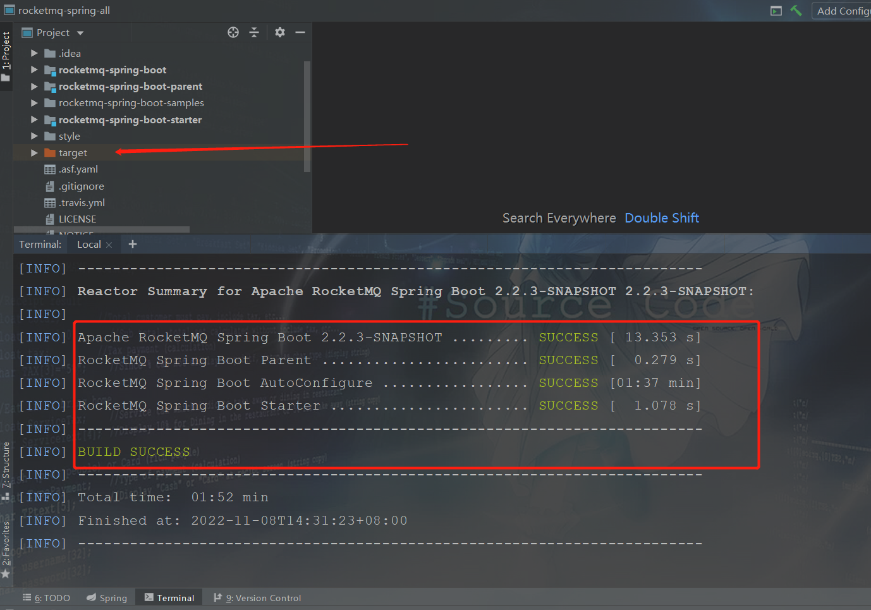Open a new terminal session with plus icon
This screenshot has width=871, height=610.
[x=132, y=244]
